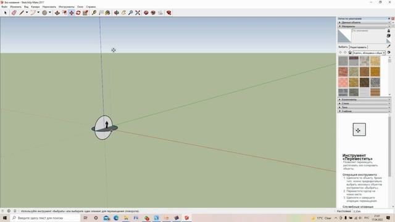Image resolution: width=395 pixels, height=222 pixels.
Task: Activate the Push/Pull tool
Action: [57, 12]
